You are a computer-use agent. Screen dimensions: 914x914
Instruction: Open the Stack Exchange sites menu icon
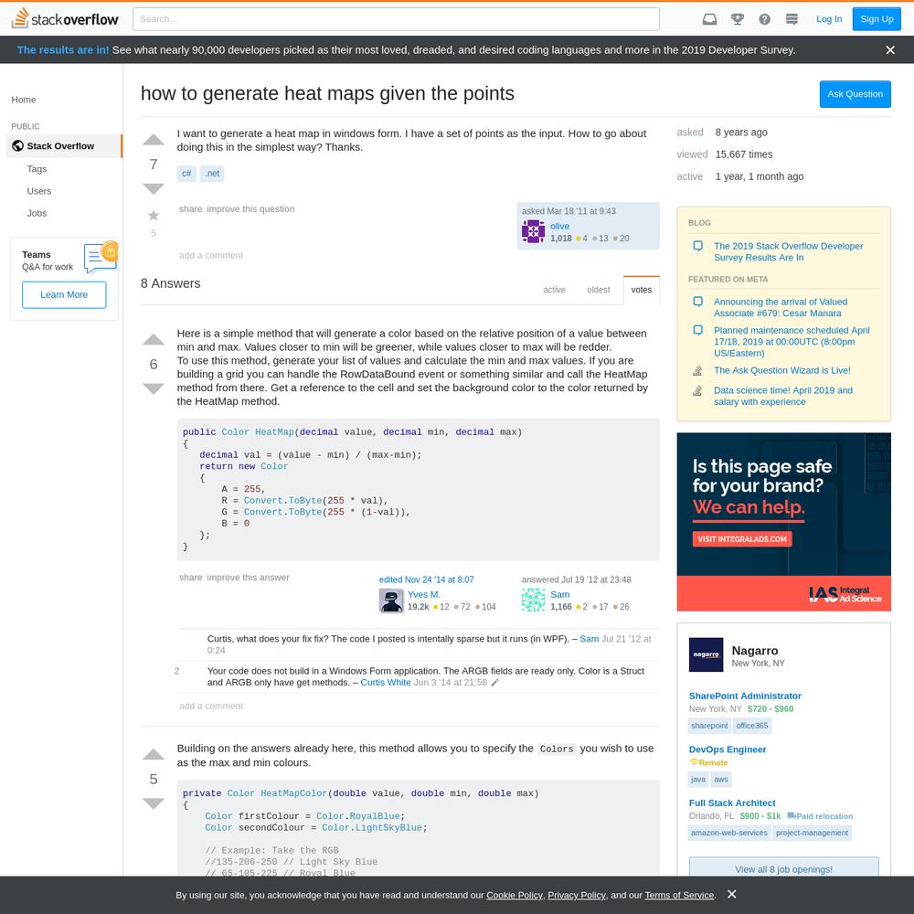[x=792, y=19]
